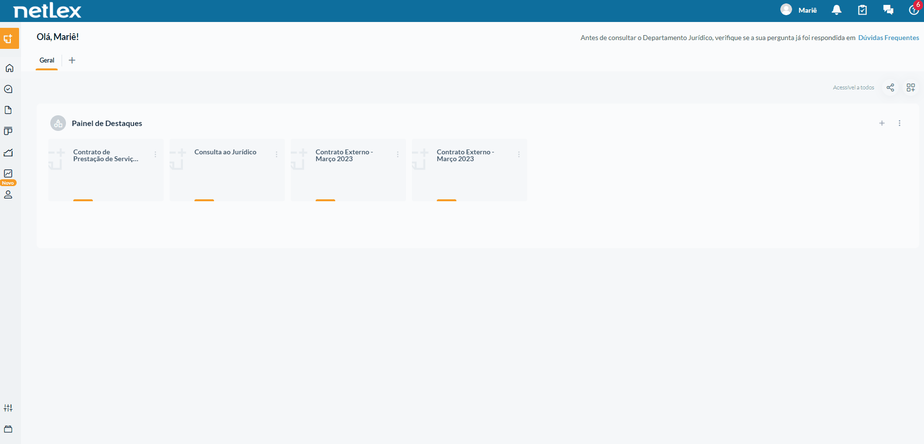Open the reports chart icon marked Novo
The height and width of the screenshot is (444, 924).
[x=8, y=173]
